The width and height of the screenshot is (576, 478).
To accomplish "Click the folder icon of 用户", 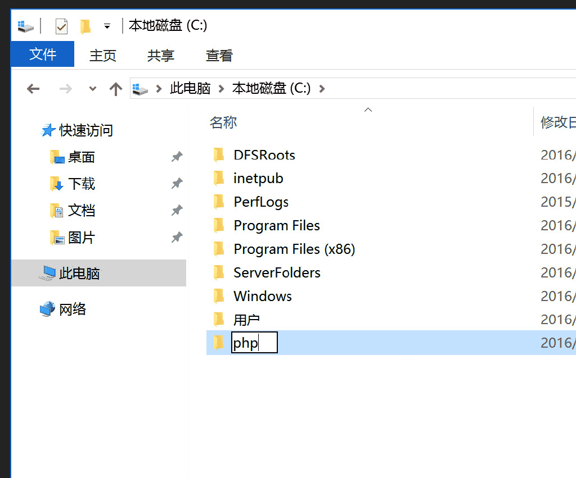I will point(219,319).
